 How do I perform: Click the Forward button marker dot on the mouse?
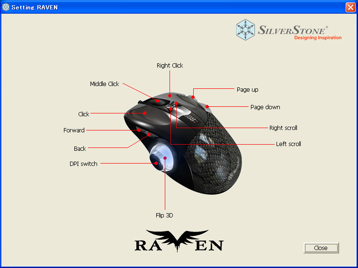tap(139, 130)
